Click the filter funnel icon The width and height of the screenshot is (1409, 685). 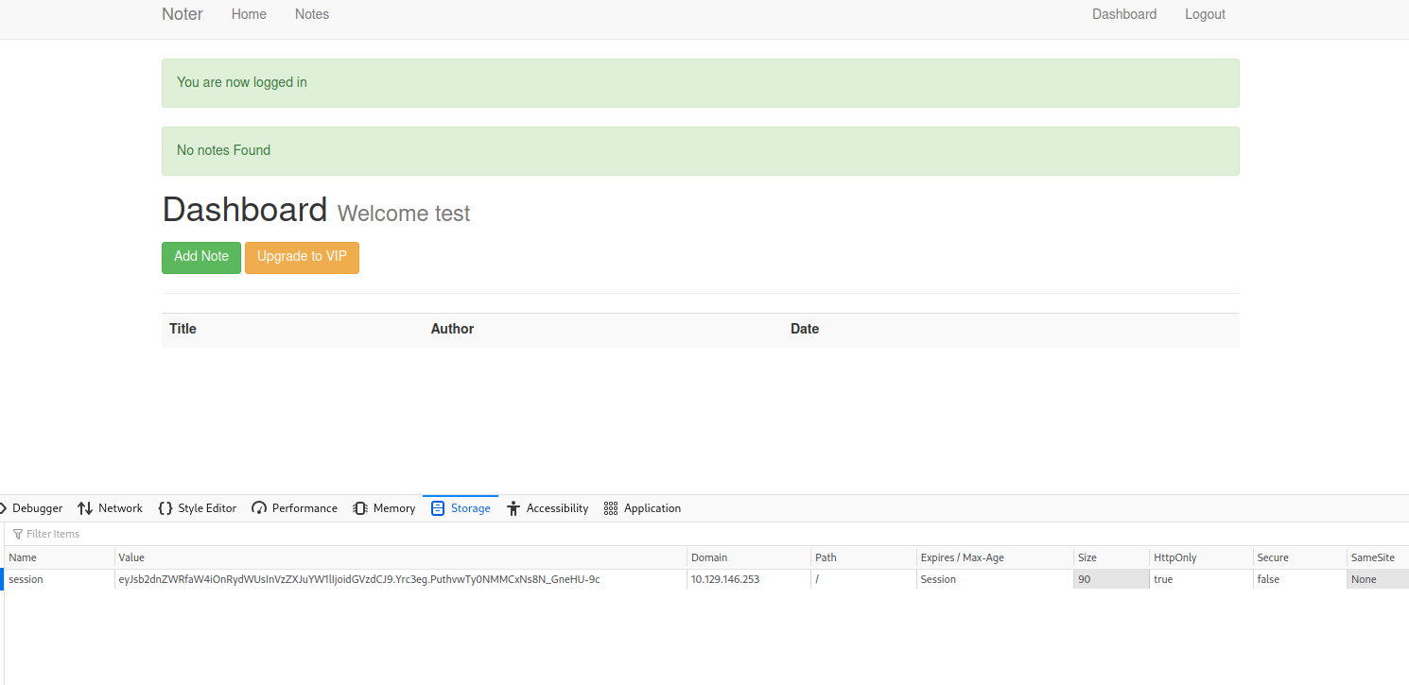pos(18,534)
